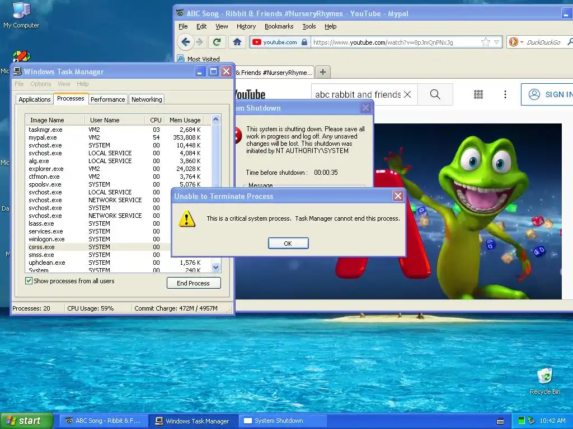Click the youtube.com site identity button
This screenshot has height=429, width=573.
(x=280, y=42)
